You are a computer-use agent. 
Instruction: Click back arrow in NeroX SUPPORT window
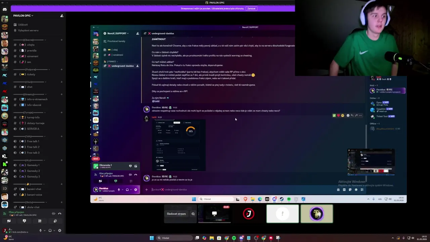pyautogui.click(x=94, y=27)
